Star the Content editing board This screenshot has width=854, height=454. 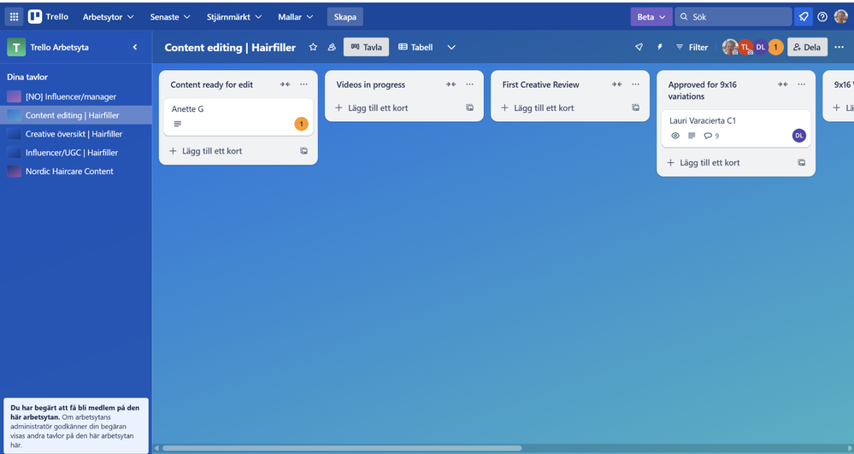pos(313,47)
